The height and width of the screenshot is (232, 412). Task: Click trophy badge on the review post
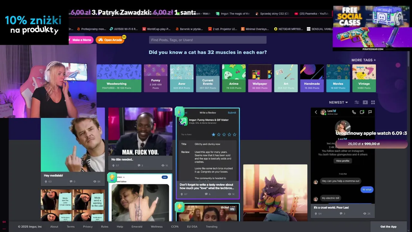[x=179, y=111]
